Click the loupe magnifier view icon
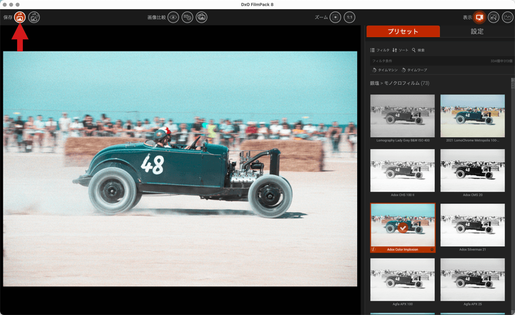The image size is (515, 315). 493,17
